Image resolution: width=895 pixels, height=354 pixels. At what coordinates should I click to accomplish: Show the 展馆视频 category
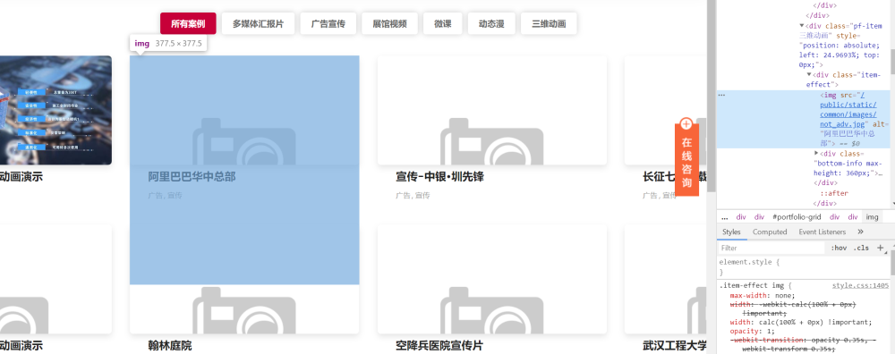coord(390,23)
